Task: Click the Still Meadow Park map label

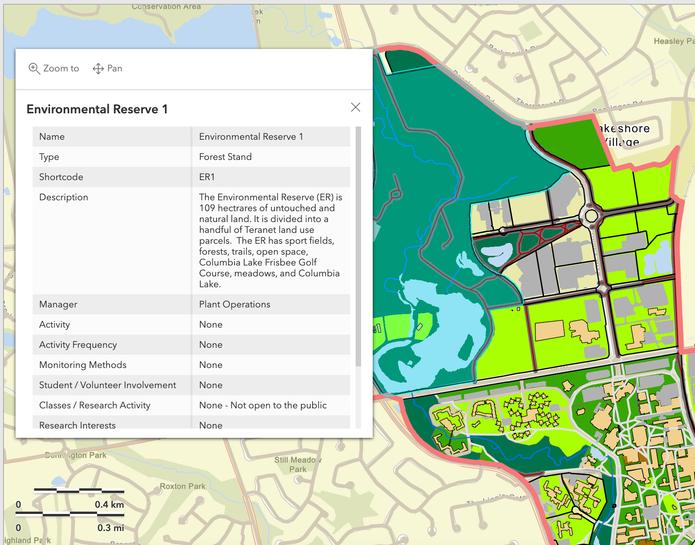Action: coord(297,465)
